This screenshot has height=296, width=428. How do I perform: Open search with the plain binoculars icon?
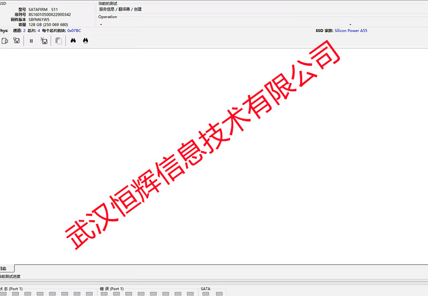(73, 41)
